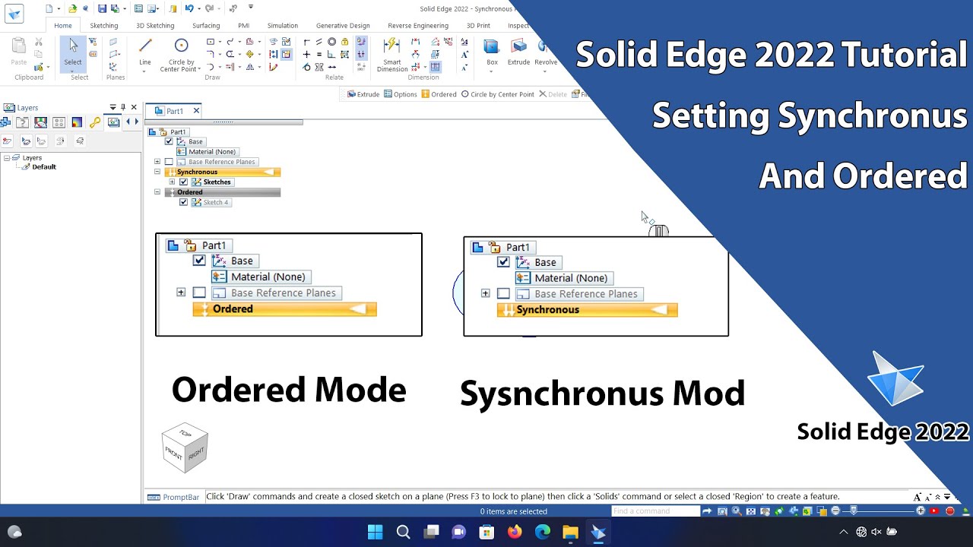The height and width of the screenshot is (547, 973).
Task: Click the Box solid icon
Action: click(x=492, y=47)
